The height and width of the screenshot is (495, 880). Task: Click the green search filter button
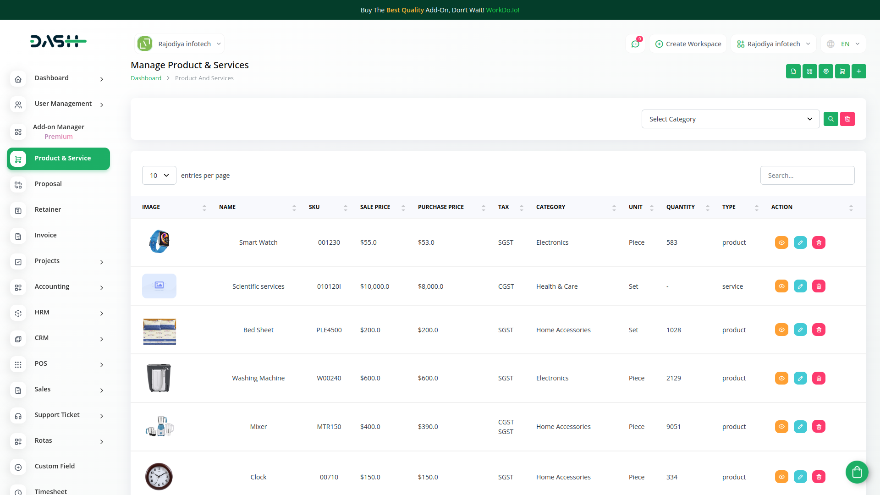click(x=830, y=119)
